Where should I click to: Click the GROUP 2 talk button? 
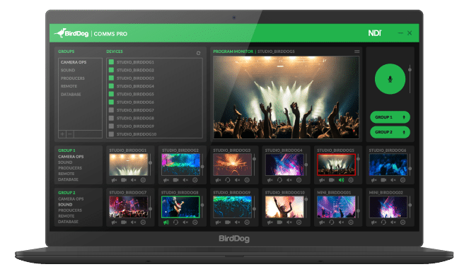pyautogui.click(x=390, y=132)
